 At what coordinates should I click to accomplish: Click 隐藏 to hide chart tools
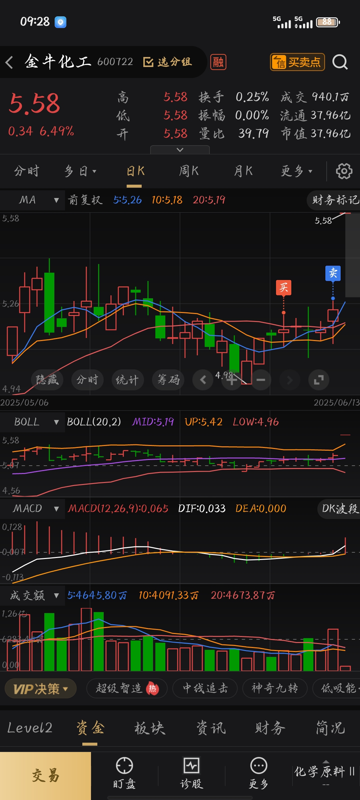click(47, 380)
